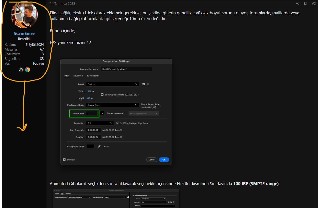This screenshot has width=318, height=208.
Task: Click the black Background Color swatch
Action: tap(90, 146)
